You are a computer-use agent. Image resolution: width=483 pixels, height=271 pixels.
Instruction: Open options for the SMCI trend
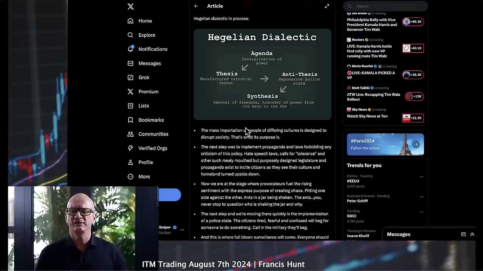(x=421, y=212)
